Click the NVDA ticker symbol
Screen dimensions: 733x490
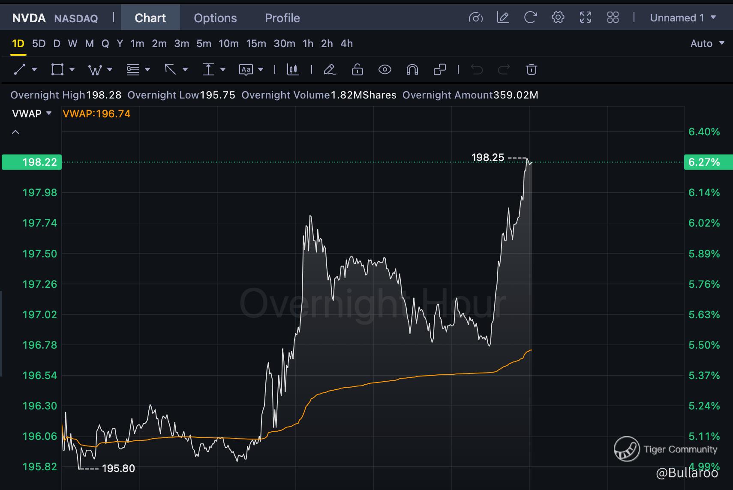29,18
